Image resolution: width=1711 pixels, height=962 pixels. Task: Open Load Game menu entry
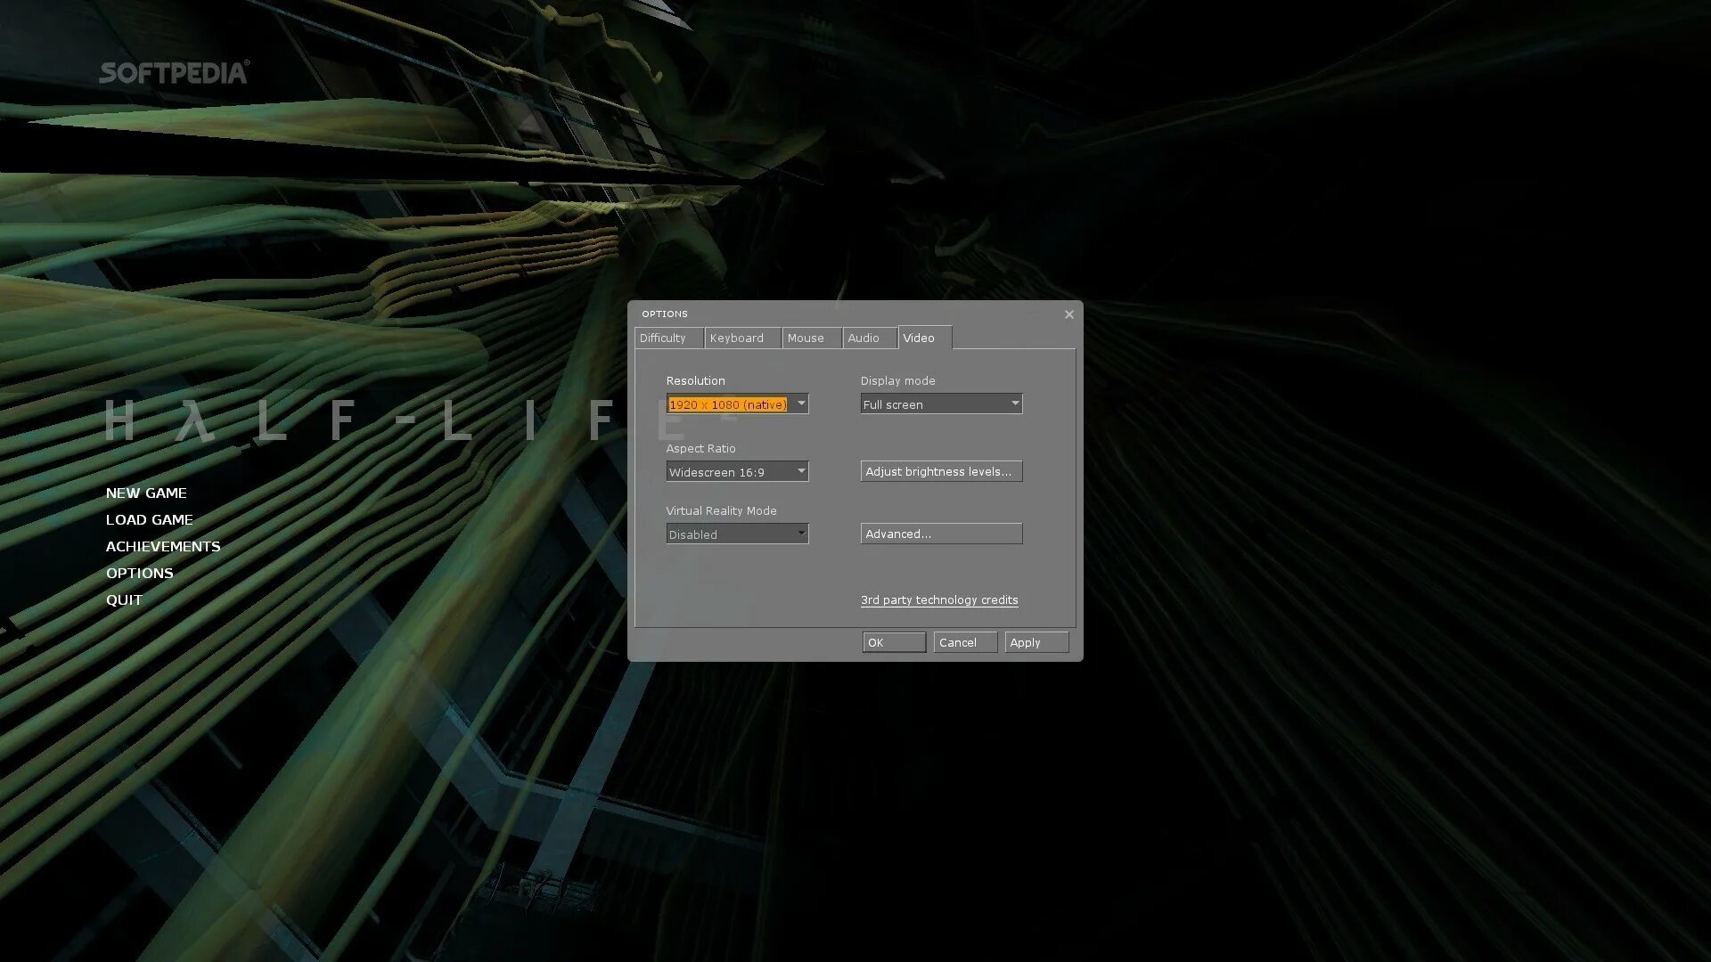(149, 520)
